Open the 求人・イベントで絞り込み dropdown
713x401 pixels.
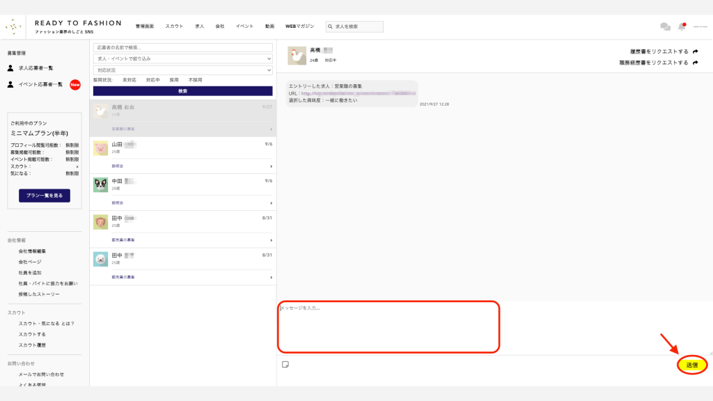point(182,58)
